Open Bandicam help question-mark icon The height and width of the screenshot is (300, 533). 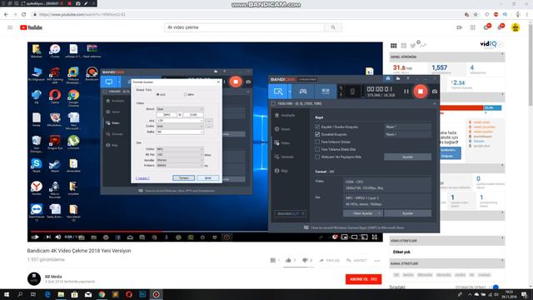408,78
